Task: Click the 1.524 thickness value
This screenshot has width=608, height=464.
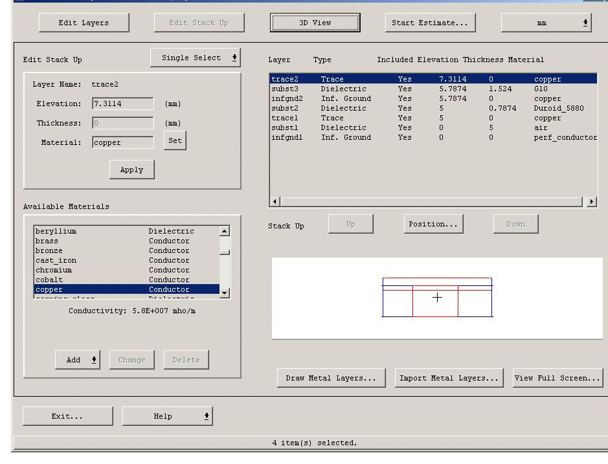Action: [501, 89]
